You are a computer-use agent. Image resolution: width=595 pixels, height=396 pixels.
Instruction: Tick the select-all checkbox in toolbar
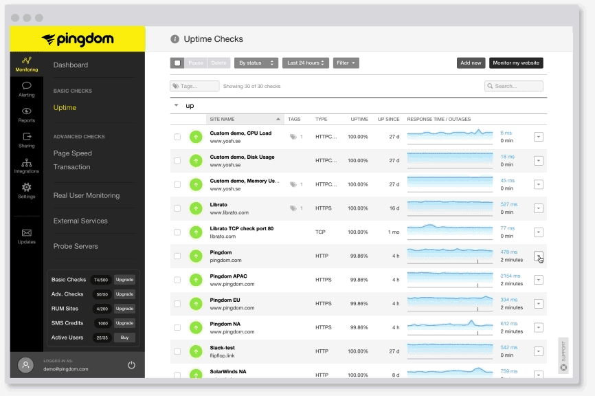point(177,63)
